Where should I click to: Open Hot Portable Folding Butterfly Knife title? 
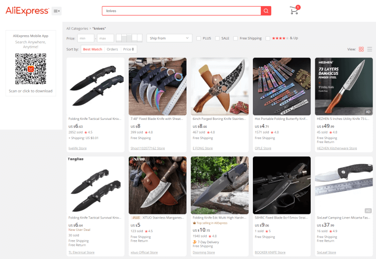281,119
